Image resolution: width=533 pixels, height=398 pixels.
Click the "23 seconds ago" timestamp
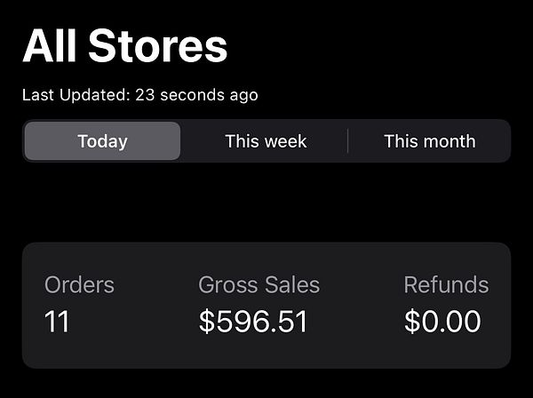pyautogui.click(x=196, y=94)
